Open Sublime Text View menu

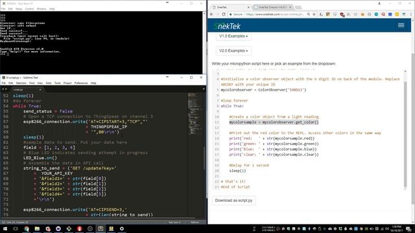click(40, 83)
